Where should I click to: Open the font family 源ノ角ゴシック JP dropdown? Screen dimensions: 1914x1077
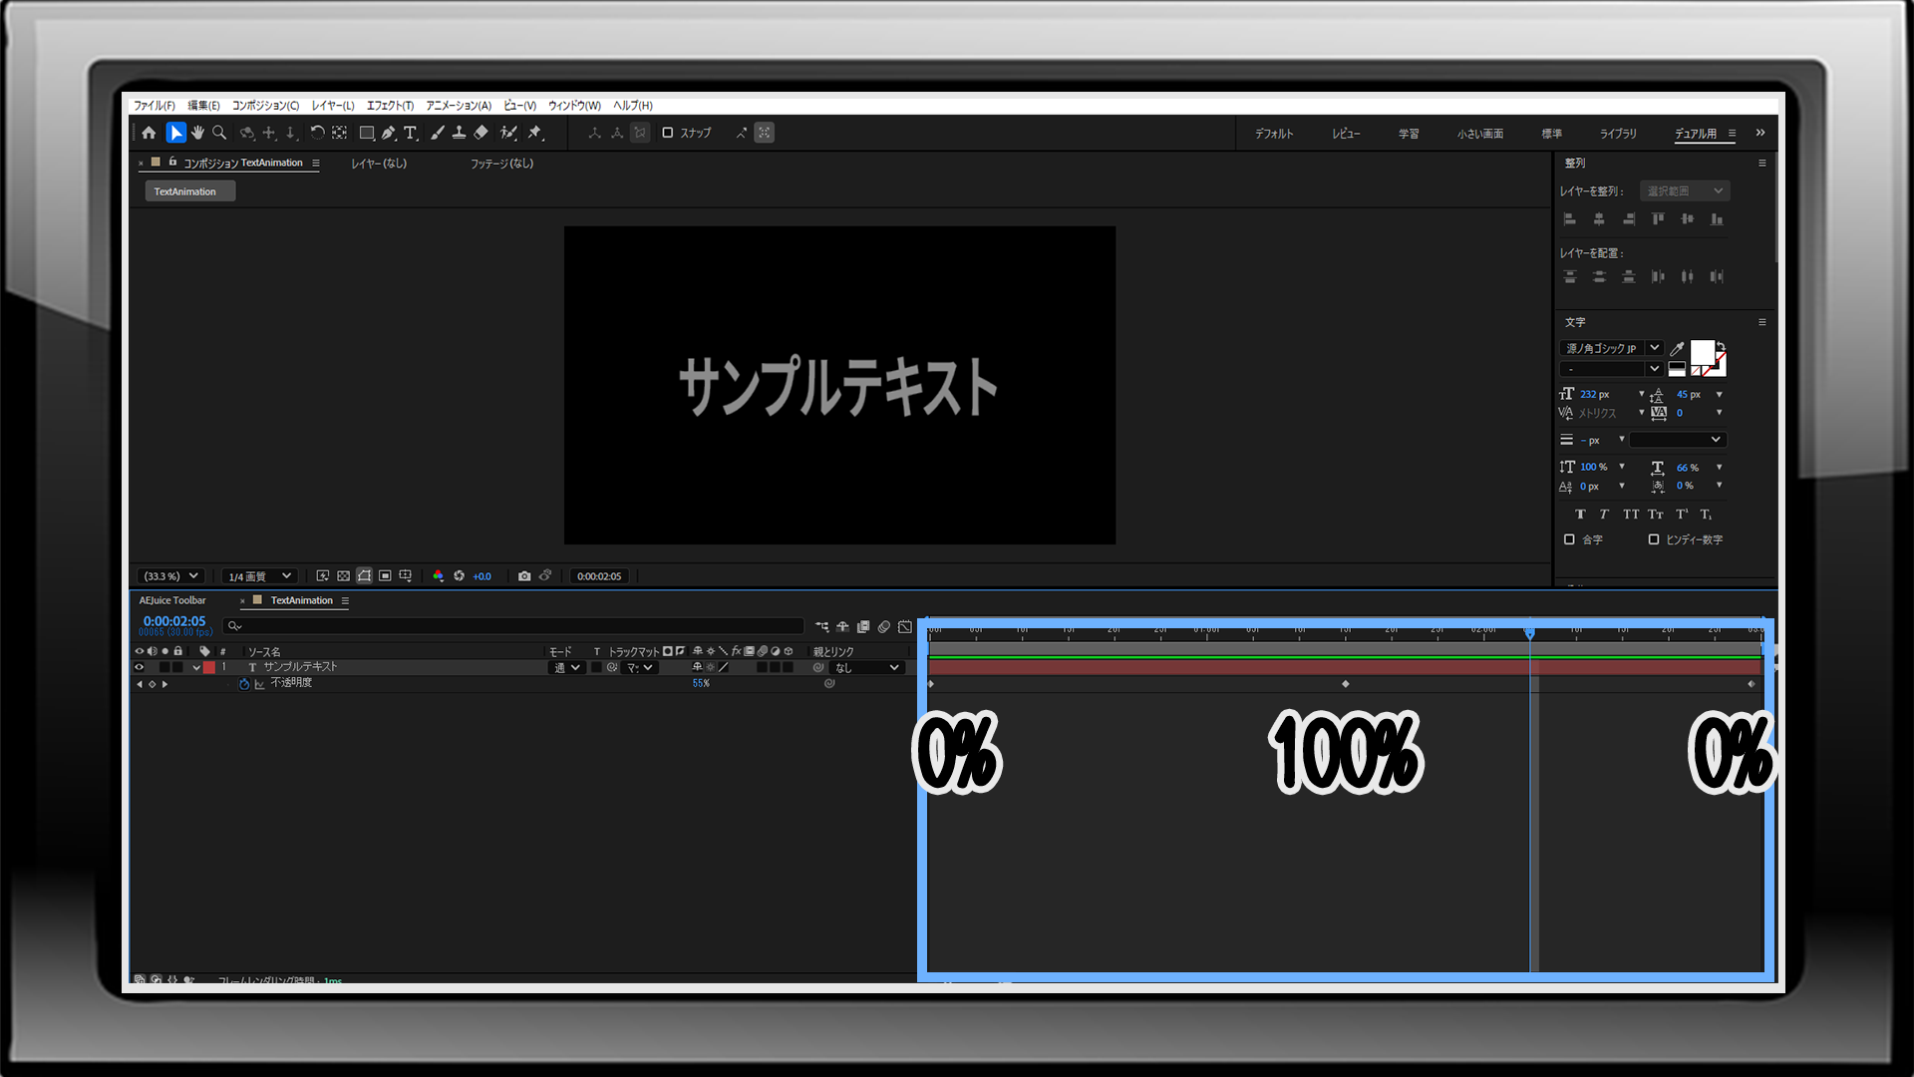pyautogui.click(x=1611, y=348)
